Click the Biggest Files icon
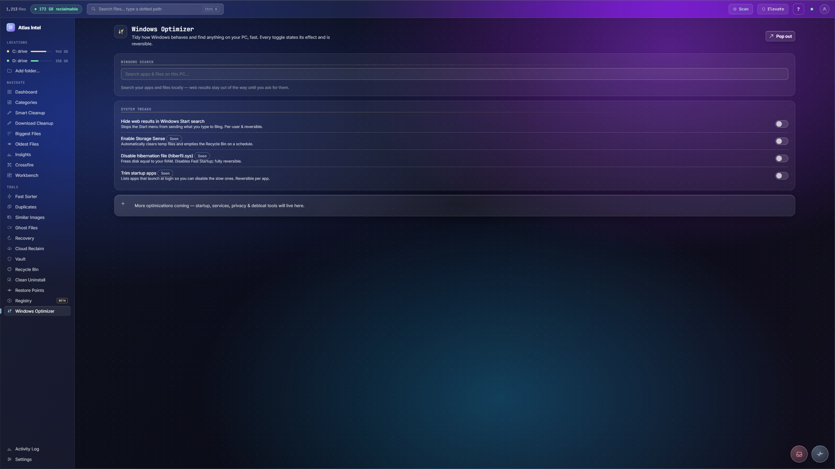The image size is (835, 469). pos(9,134)
